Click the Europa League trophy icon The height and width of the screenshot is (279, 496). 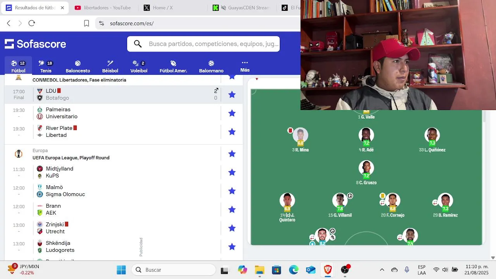click(19, 154)
